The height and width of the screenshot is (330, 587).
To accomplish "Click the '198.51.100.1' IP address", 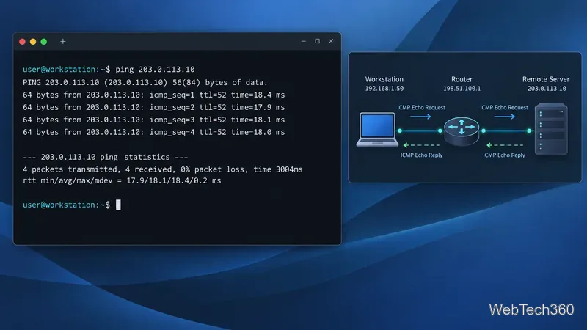I will (462, 89).
